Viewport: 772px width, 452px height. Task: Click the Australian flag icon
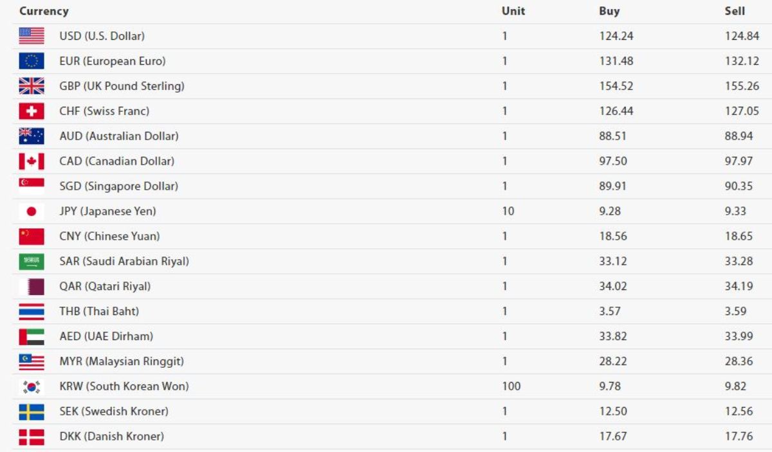point(32,136)
